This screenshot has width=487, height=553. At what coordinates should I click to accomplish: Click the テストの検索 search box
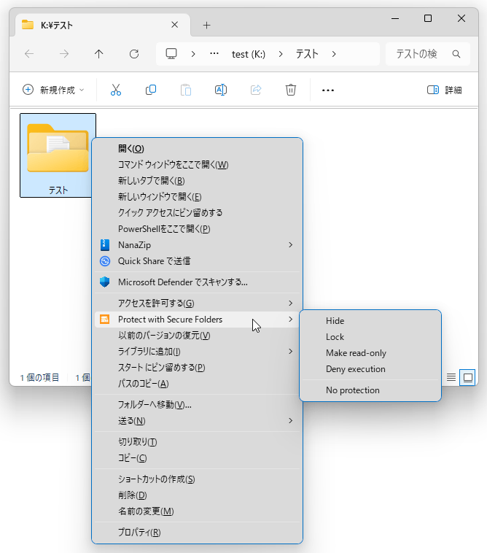tap(428, 54)
